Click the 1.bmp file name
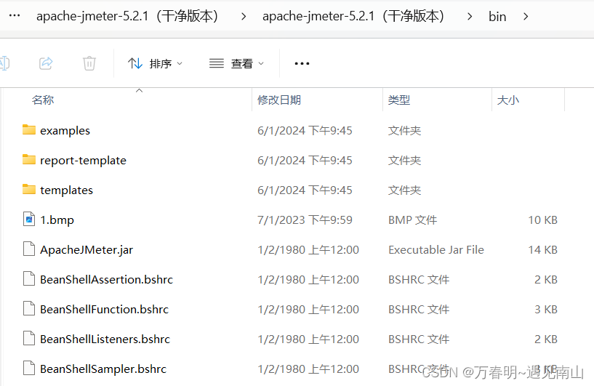594x386 pixels. click(x=57, y=220)
